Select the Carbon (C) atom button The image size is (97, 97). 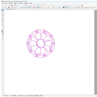[39, 7]
